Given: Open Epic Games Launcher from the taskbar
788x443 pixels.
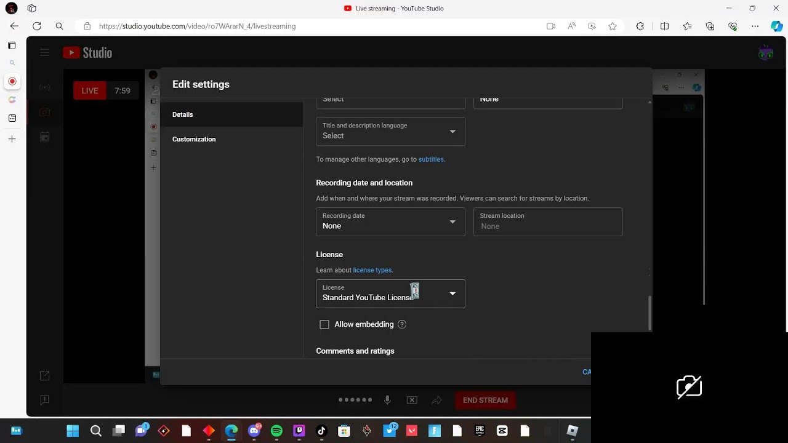Looking at the screenshot, I should tap(480, 431).
